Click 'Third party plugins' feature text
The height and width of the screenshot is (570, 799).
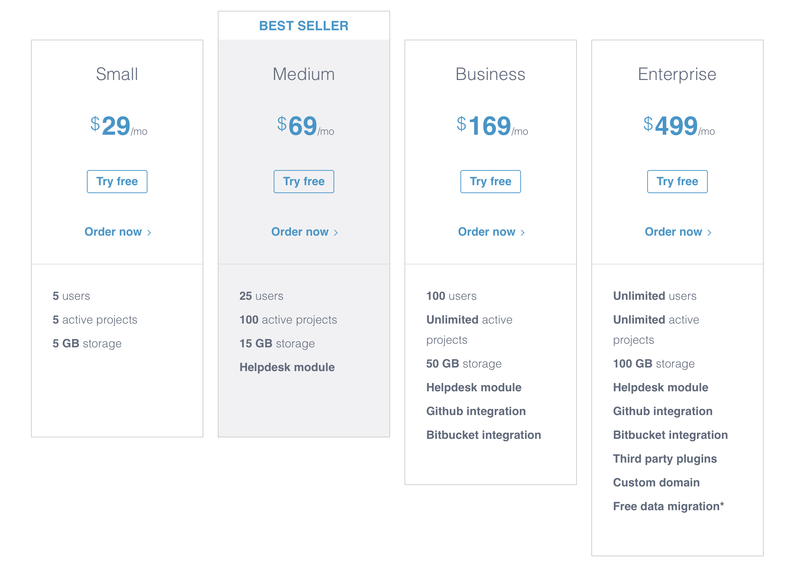point(665,459)
